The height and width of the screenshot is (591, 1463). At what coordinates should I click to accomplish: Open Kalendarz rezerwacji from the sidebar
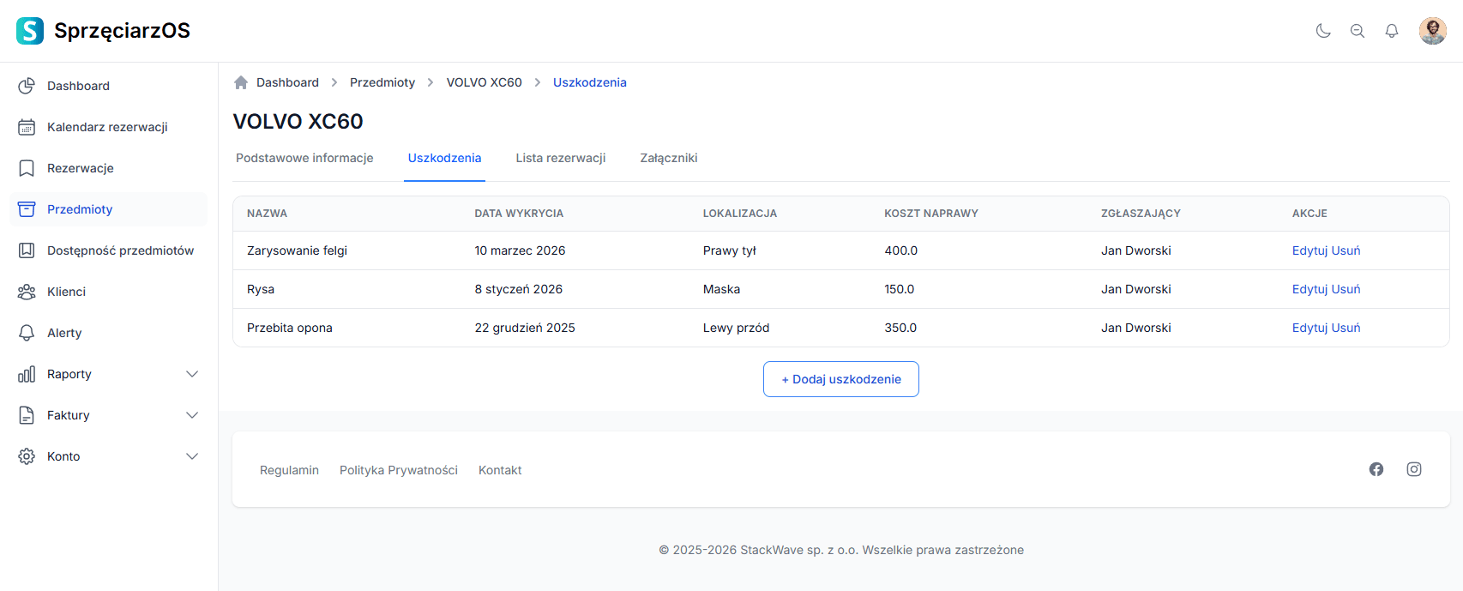pyautogui.click(x=107, y=127)
